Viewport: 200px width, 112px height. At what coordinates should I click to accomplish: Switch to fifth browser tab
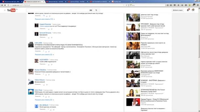tap(100, 2)
